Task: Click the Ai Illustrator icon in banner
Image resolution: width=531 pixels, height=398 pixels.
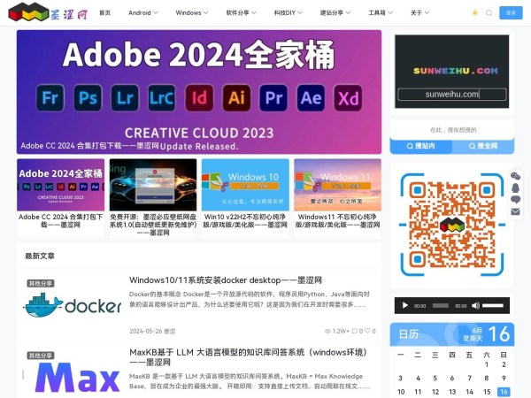Action: 236,98
